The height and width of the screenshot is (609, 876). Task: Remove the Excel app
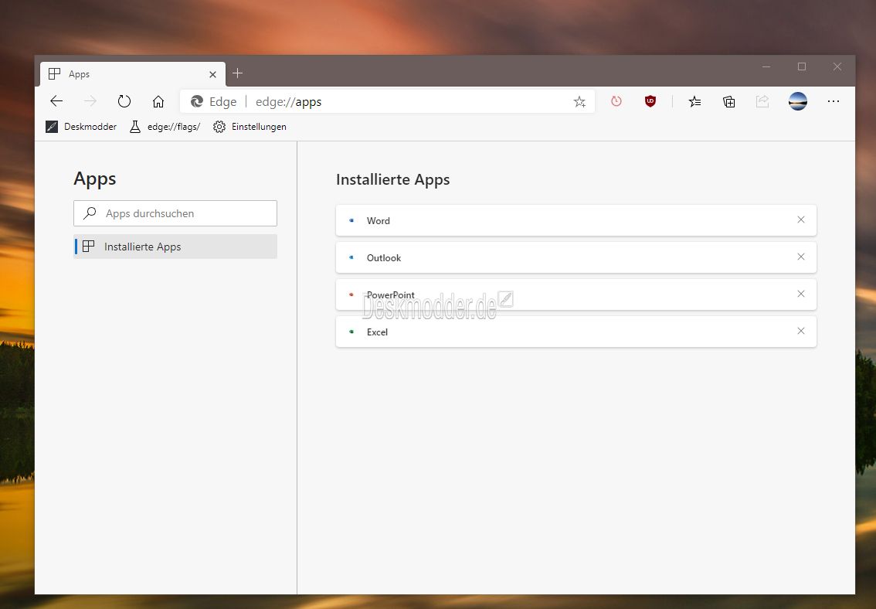click(800, 331)
